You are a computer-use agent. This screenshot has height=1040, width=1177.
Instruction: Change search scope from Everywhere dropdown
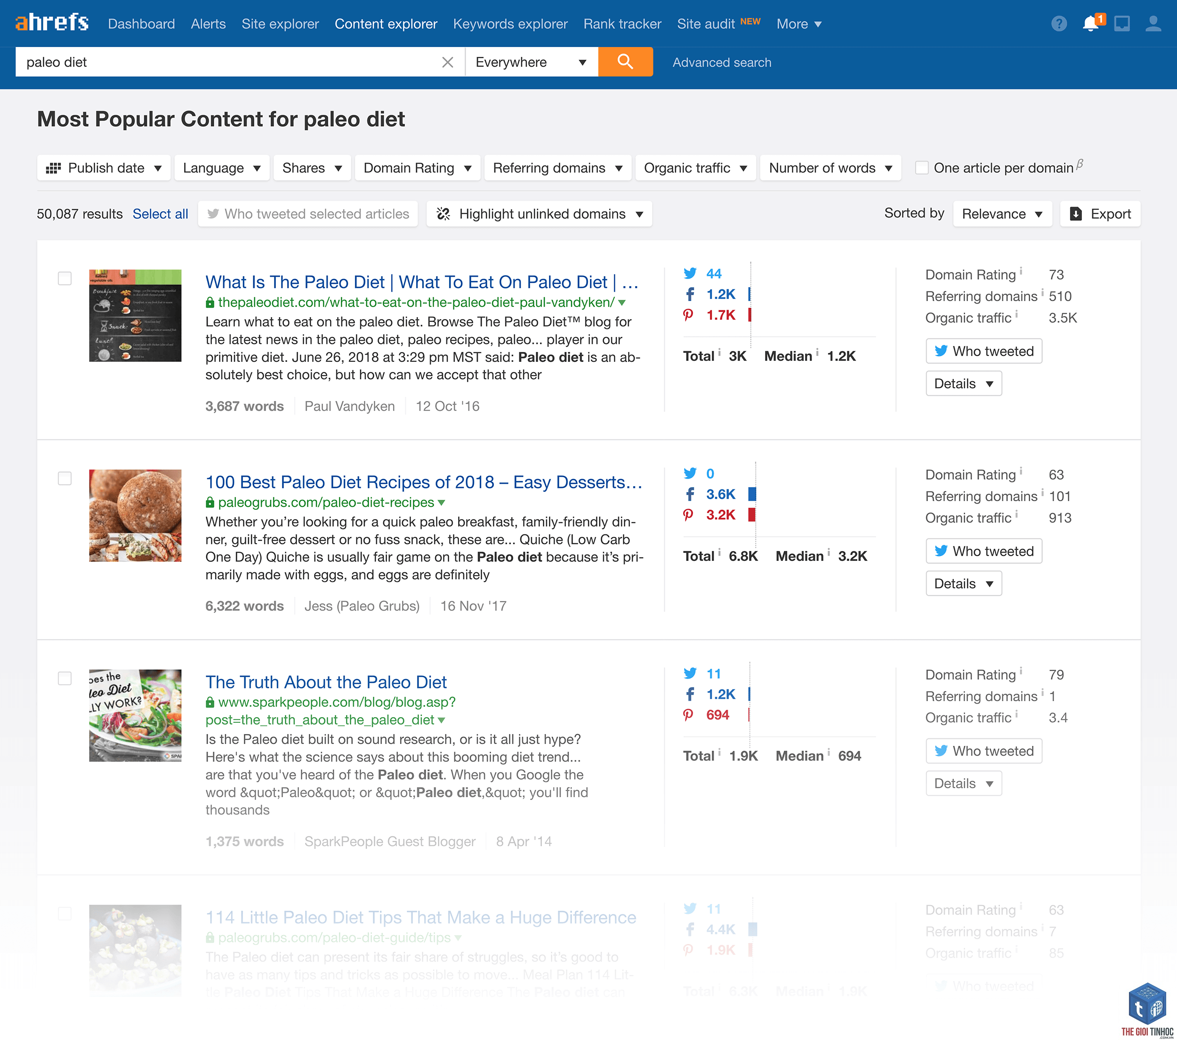coord(532,62)
